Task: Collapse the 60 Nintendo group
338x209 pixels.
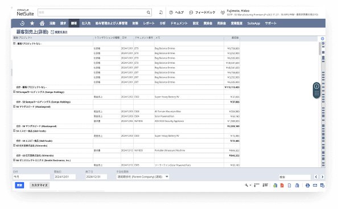Action: tap(14, 145)
